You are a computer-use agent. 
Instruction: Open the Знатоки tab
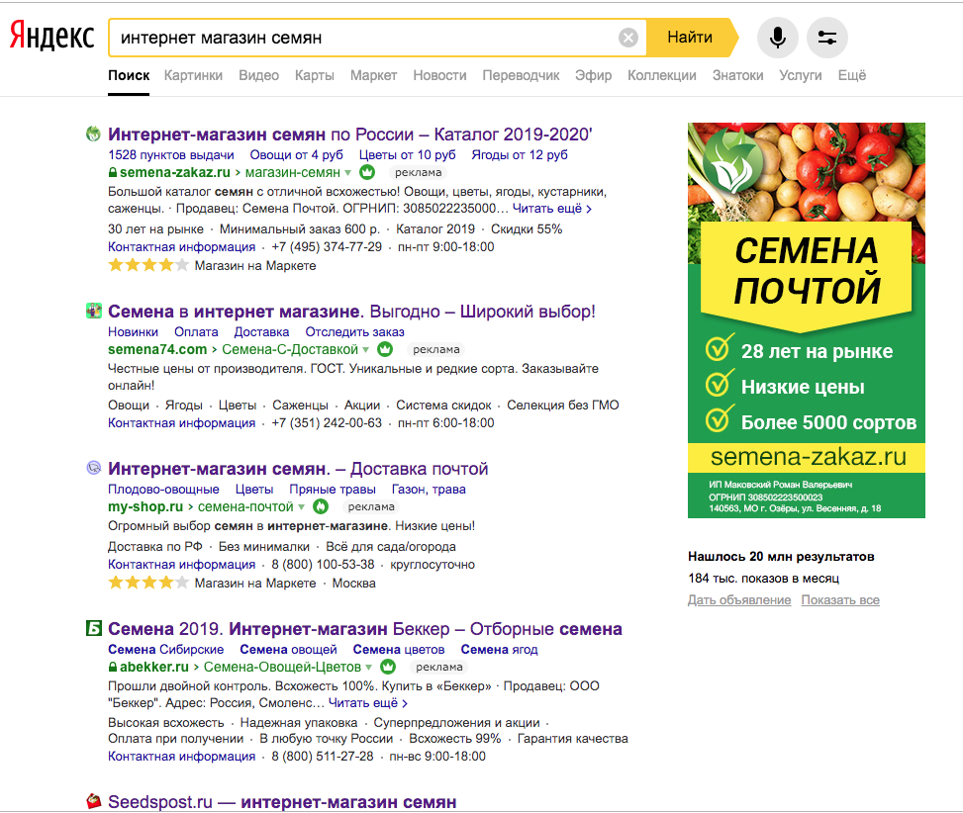tap(737, 75)
